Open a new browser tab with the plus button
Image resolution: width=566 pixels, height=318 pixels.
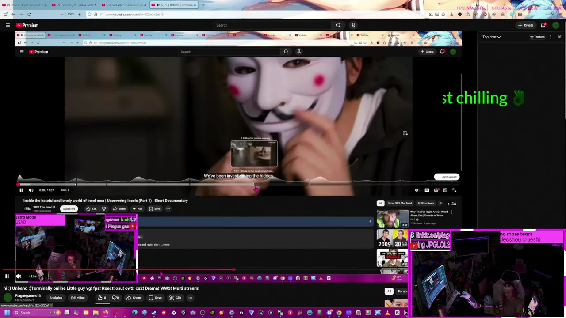(203, 5)
